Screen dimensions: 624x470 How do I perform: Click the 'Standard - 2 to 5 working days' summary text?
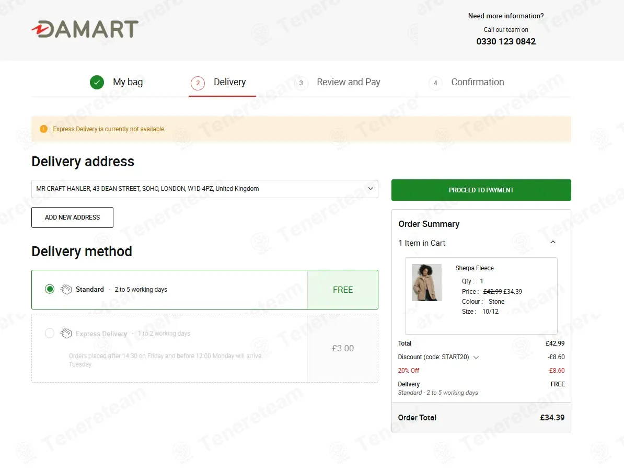tap(438, 393)
